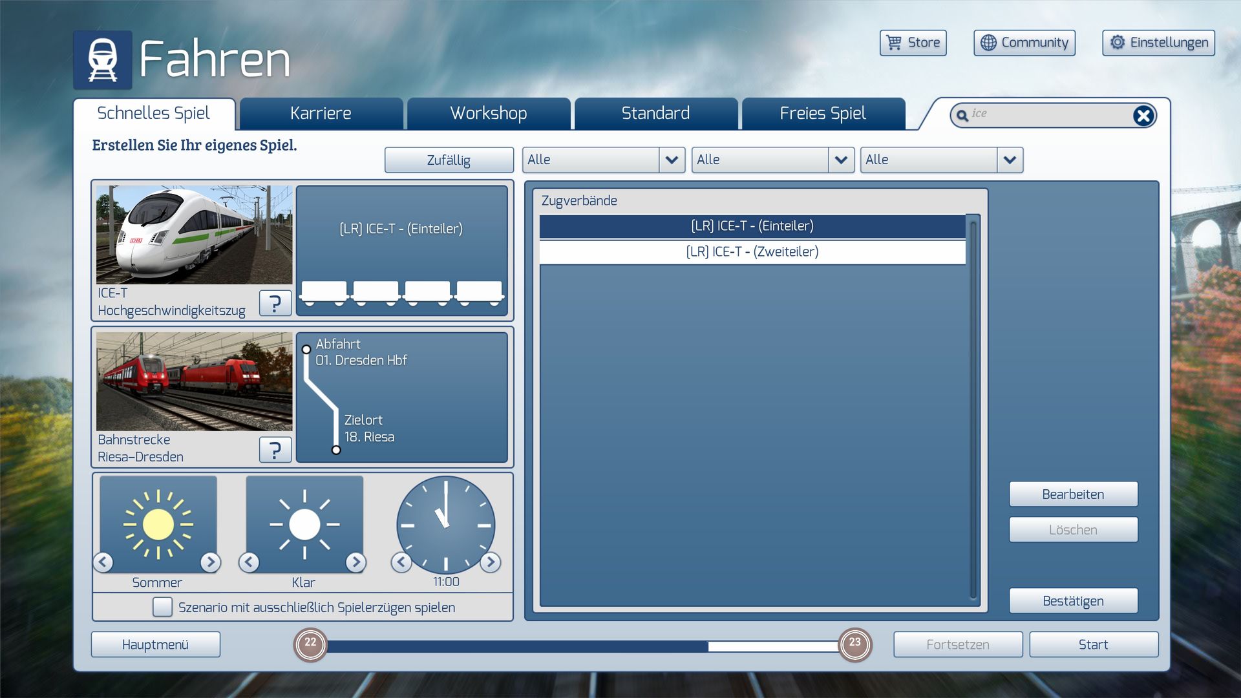This screenshot has height=698, width=1241.
Task: Expand the first Alle filter dropdown
Action: pos(672,160)
